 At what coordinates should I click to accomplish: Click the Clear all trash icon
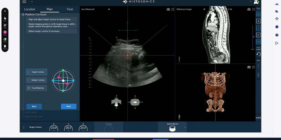tap(5, 46)
